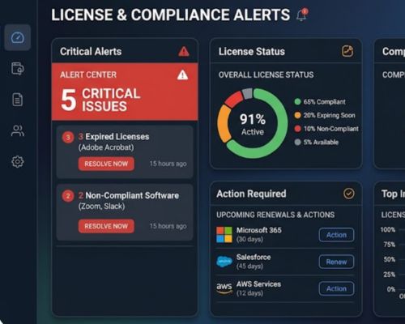Click the red warning triangle in Critical Alerts header

point(184,51)
